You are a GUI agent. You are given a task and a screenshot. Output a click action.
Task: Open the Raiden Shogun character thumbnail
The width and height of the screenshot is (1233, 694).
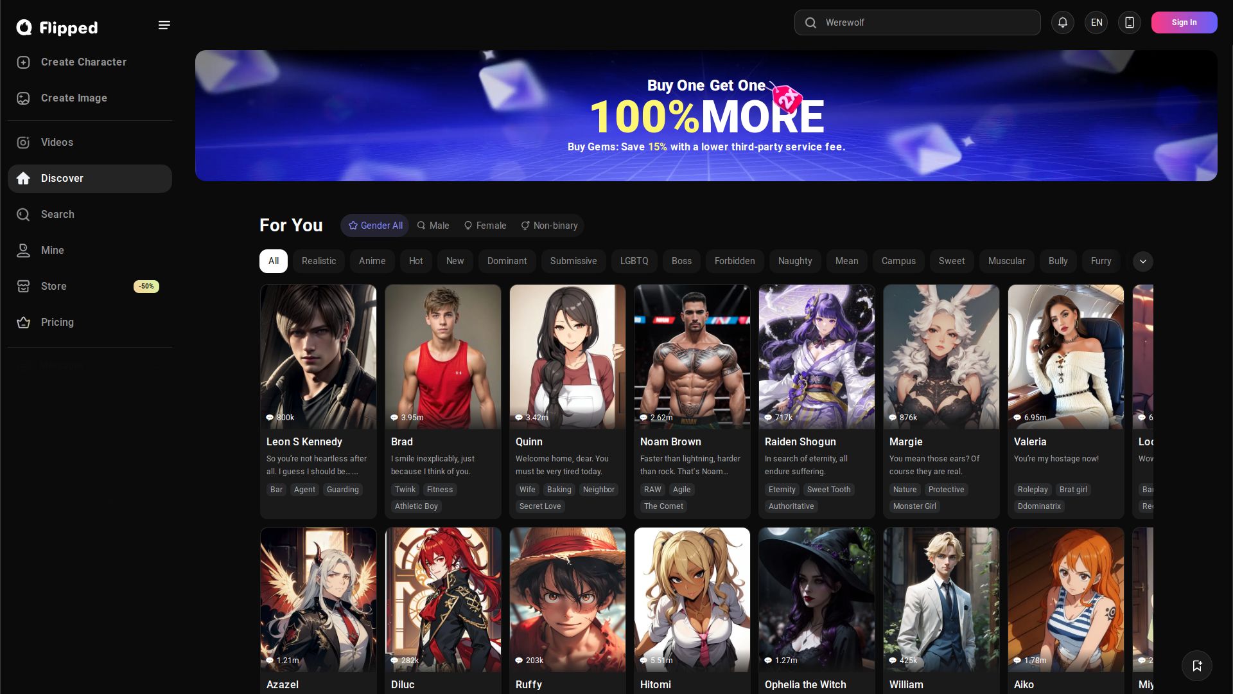[817, 357]
